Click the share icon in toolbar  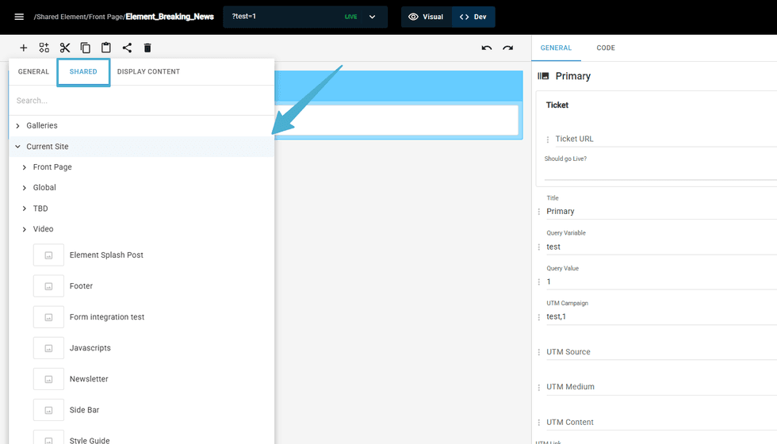coord(127,48)
